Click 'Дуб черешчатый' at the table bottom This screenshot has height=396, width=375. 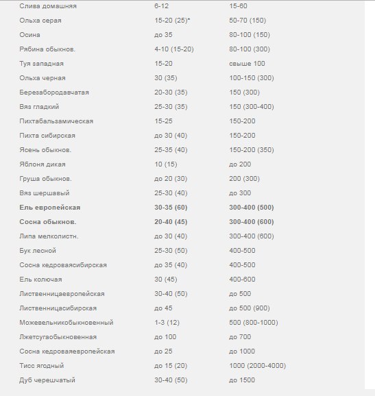pyautogui.click(x=47, y=380)
